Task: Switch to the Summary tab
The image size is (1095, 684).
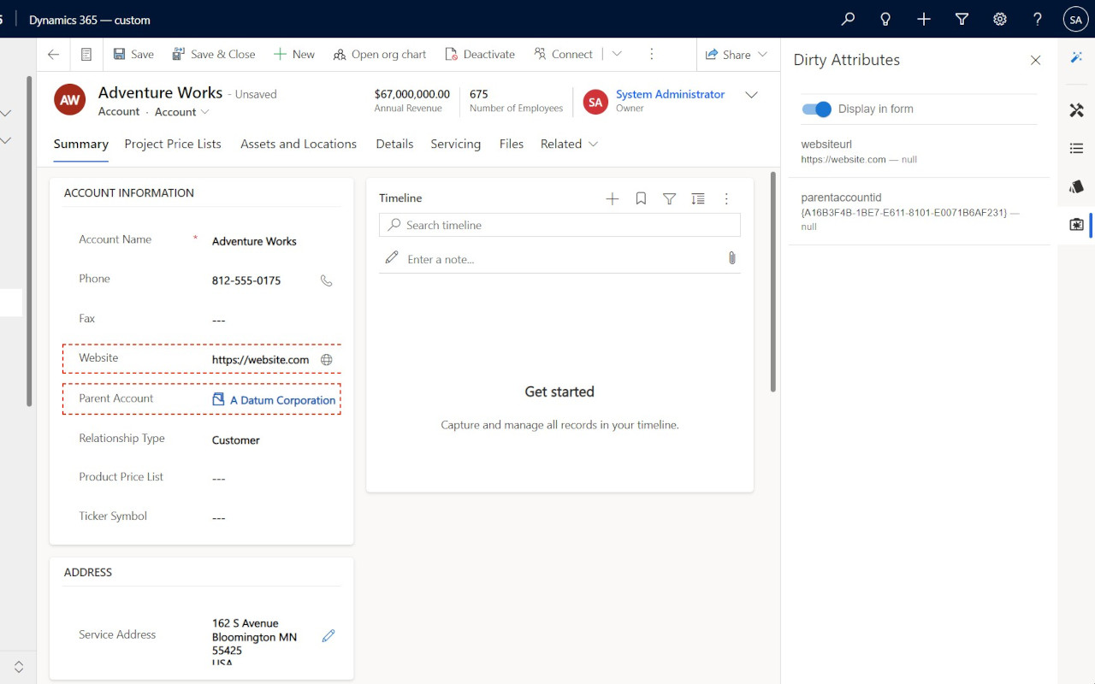Action: [x=80, y=144]
